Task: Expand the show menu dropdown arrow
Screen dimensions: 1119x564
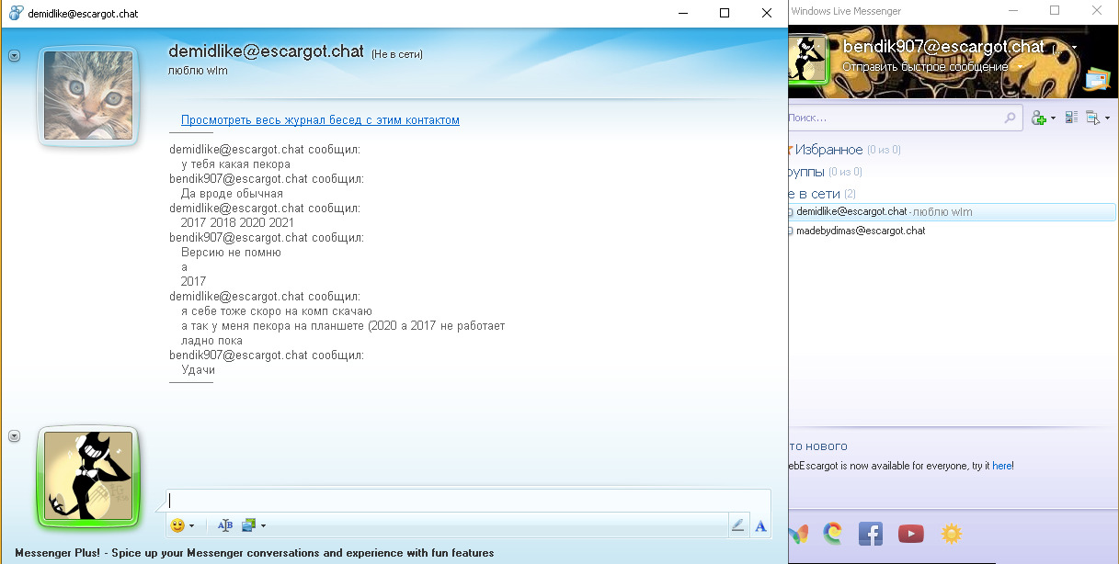Action: 1107,118
